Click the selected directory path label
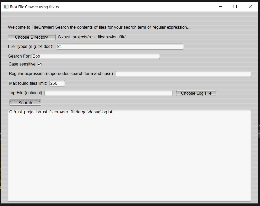This screenshot has width=260, height=206. point(92,37)
